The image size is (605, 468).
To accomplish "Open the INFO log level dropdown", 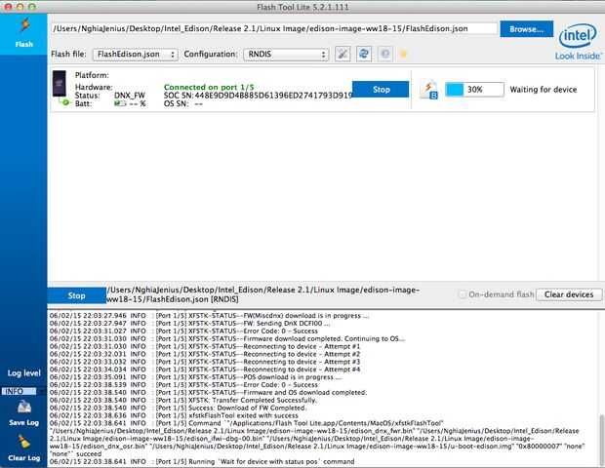I will [22, 391].
